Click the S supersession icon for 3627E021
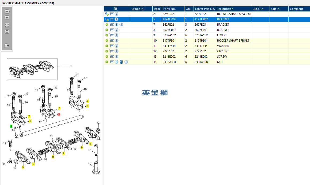Viewport: 310px width, 185px height. click(x=116, y=25)
